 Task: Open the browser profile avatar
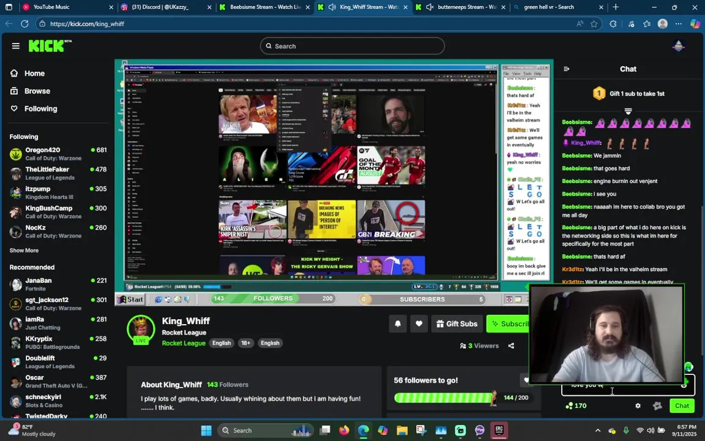click(662, 24)
